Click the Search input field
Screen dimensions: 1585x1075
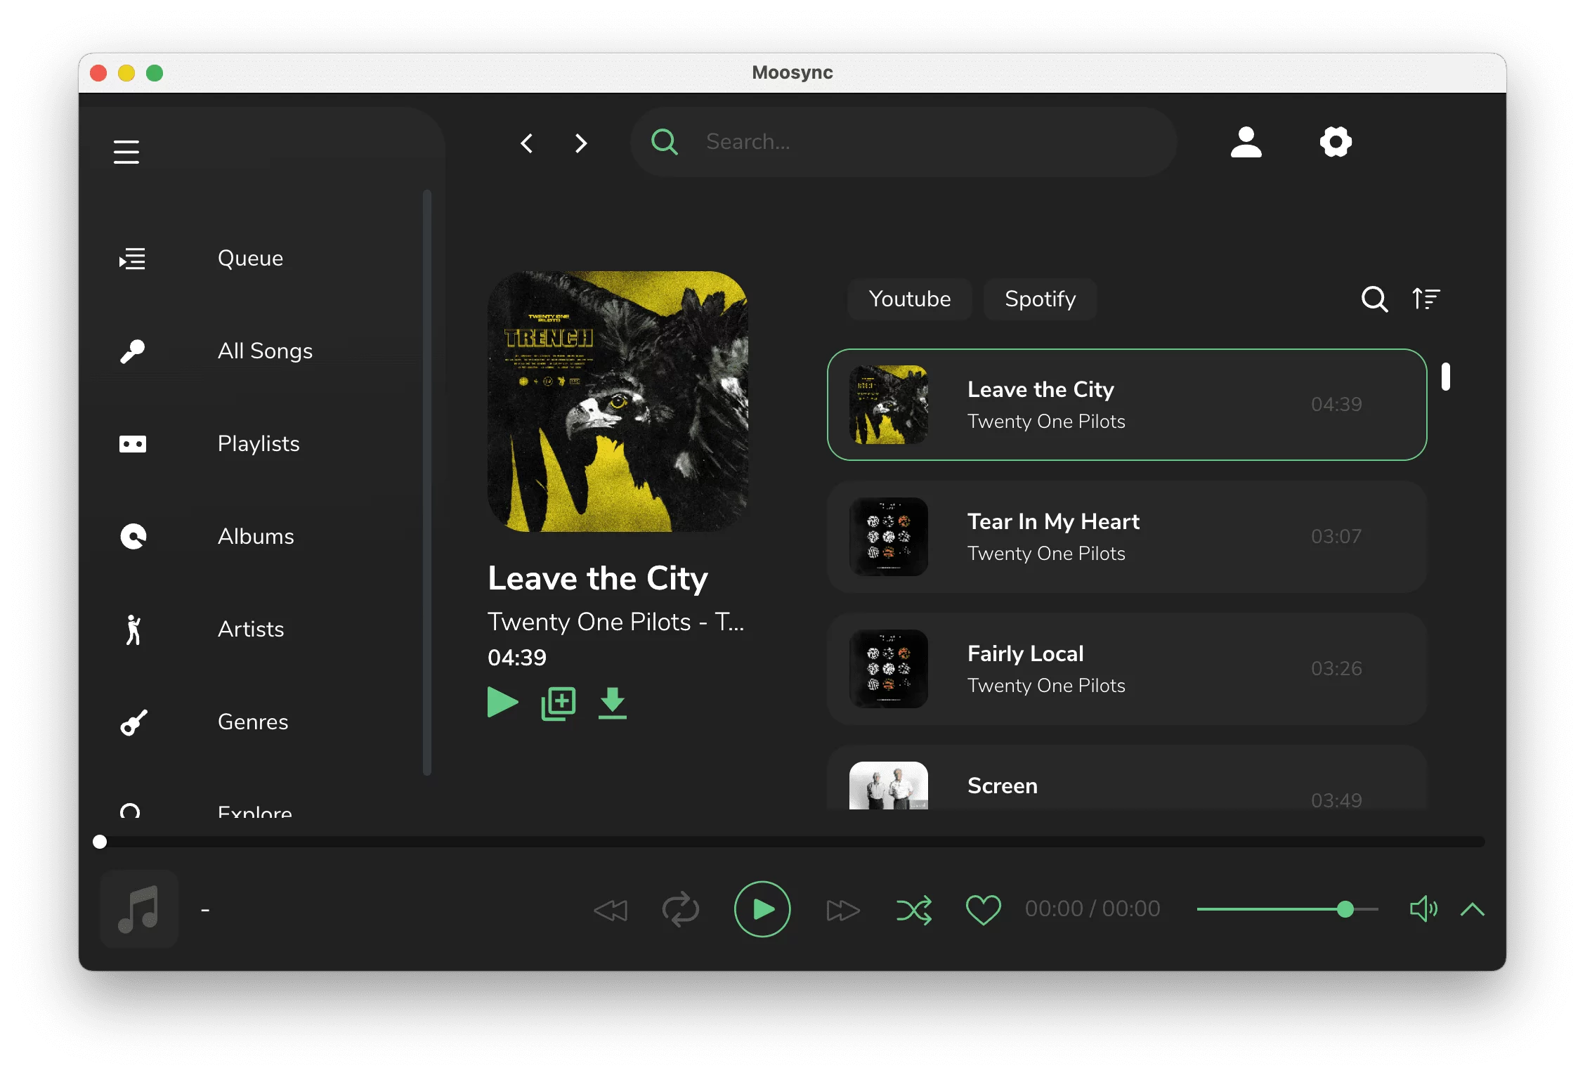coord(904,142)
